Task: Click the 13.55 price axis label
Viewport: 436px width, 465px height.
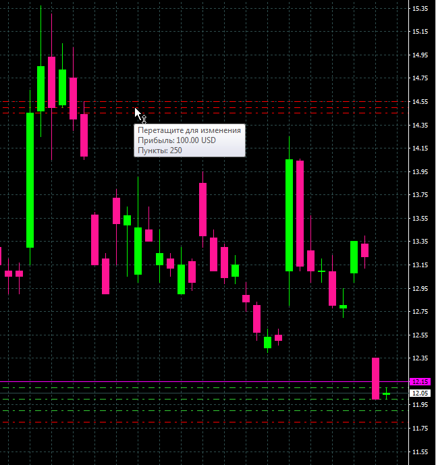Action: (x=420, y=219)
